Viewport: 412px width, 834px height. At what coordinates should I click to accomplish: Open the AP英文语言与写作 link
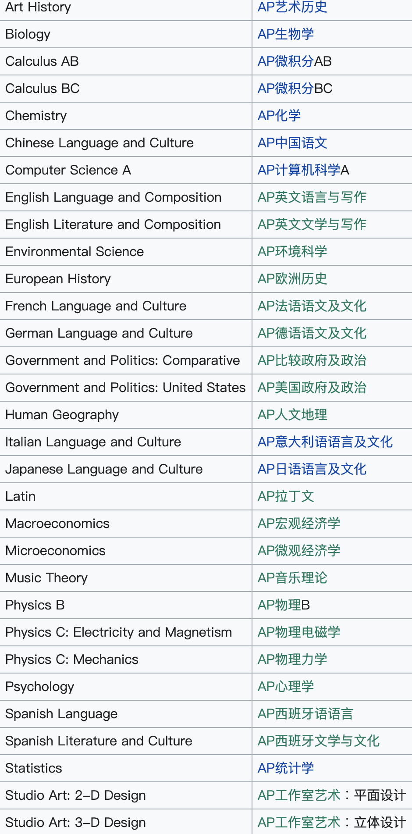click(x=312, y=197)
